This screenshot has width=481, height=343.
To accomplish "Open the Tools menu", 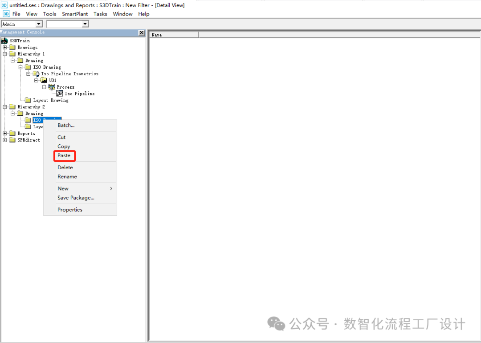I will click(50, 14).
